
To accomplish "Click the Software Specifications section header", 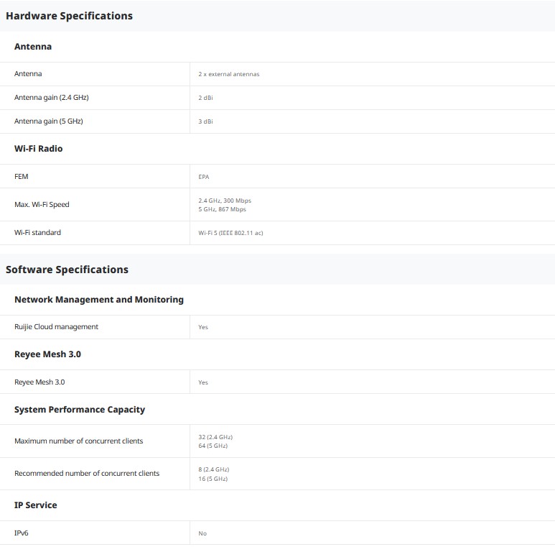I will tap(67, 270).
